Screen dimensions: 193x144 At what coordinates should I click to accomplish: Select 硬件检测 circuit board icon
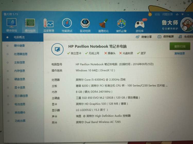point(30,23)
